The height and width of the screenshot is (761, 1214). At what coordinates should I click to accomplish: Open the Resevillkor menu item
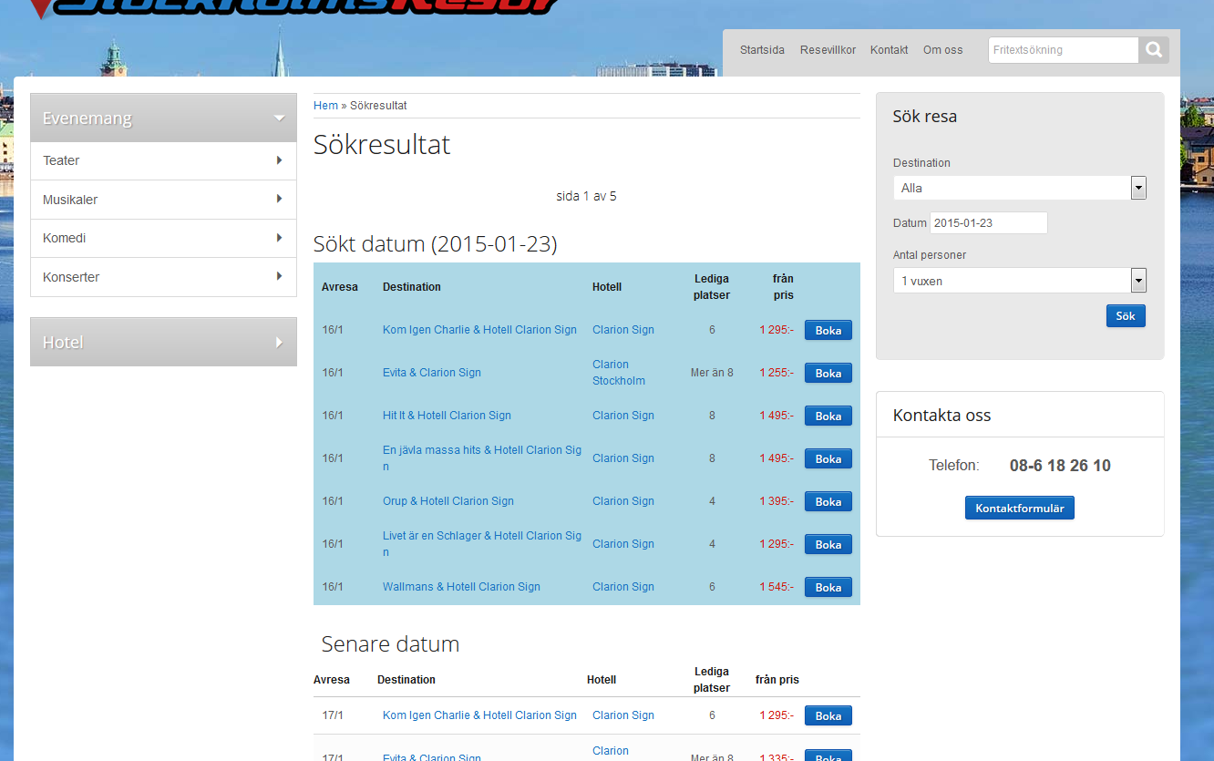[828, 50]
